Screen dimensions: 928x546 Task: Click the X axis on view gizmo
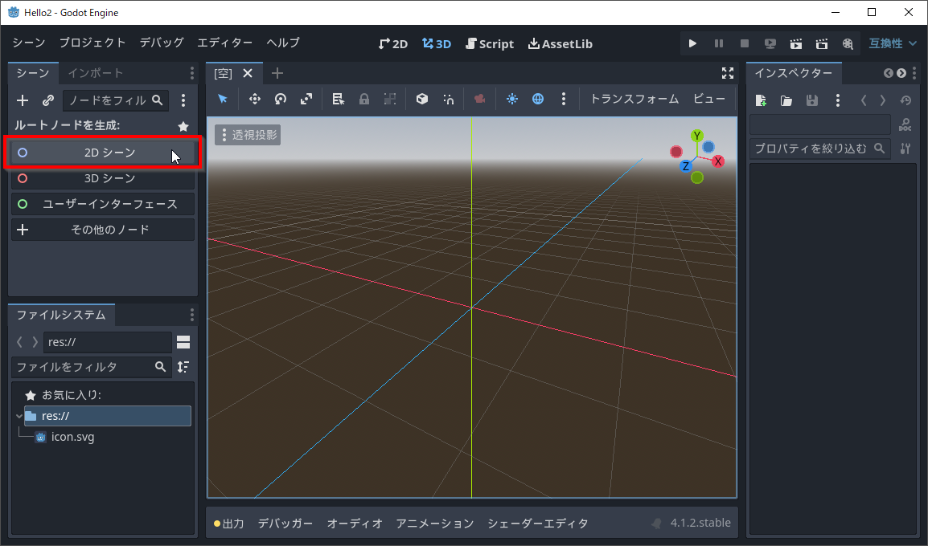[x=718, y=161]
